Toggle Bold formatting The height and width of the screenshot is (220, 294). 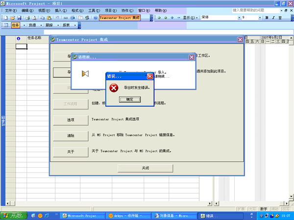coord(267,18)
